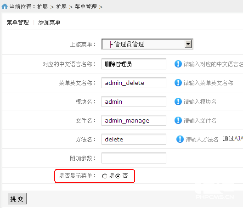Screen dimensions: 243x208
Task: Click the 模块名 field containing admin
Action: (134, 101)
